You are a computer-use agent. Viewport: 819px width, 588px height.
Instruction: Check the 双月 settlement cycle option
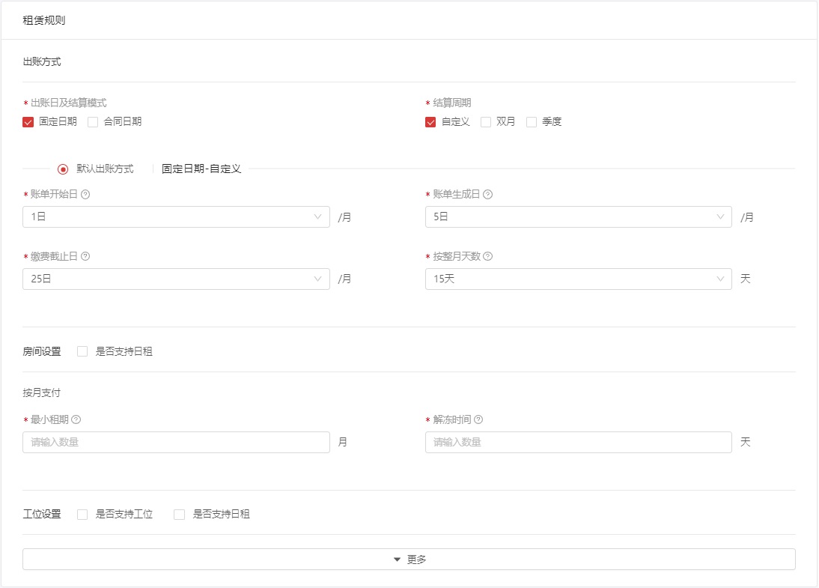486,122
